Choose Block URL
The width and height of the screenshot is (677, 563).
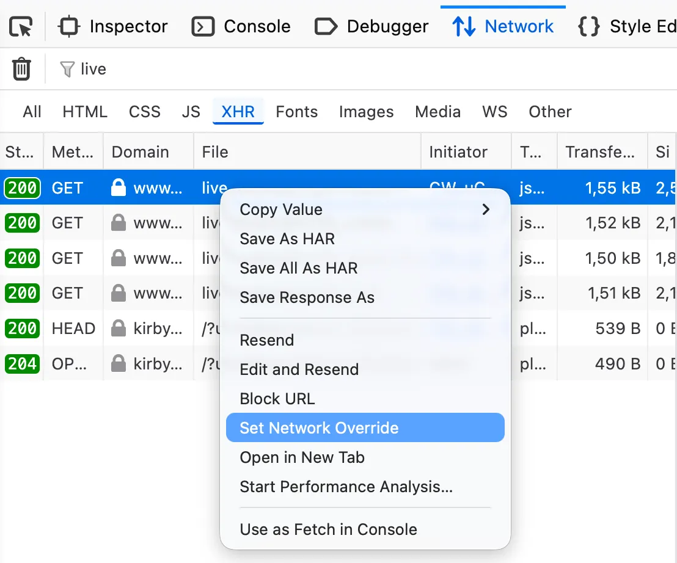coord(365,399)
